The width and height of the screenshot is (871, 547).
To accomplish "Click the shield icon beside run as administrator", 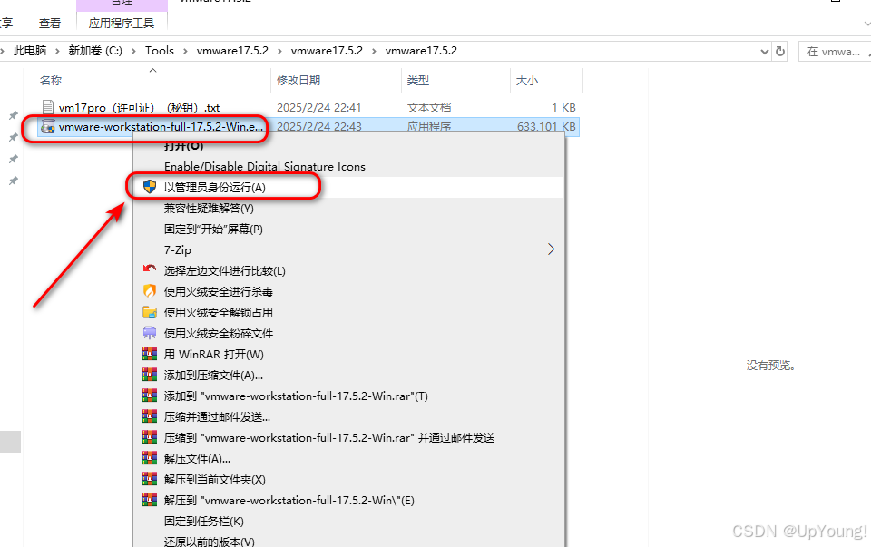I will tap(150, 187).
